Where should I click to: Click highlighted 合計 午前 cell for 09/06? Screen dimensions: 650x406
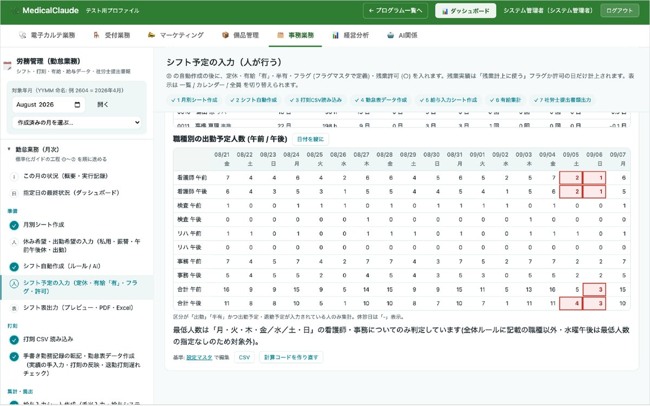tap(594, 289)
